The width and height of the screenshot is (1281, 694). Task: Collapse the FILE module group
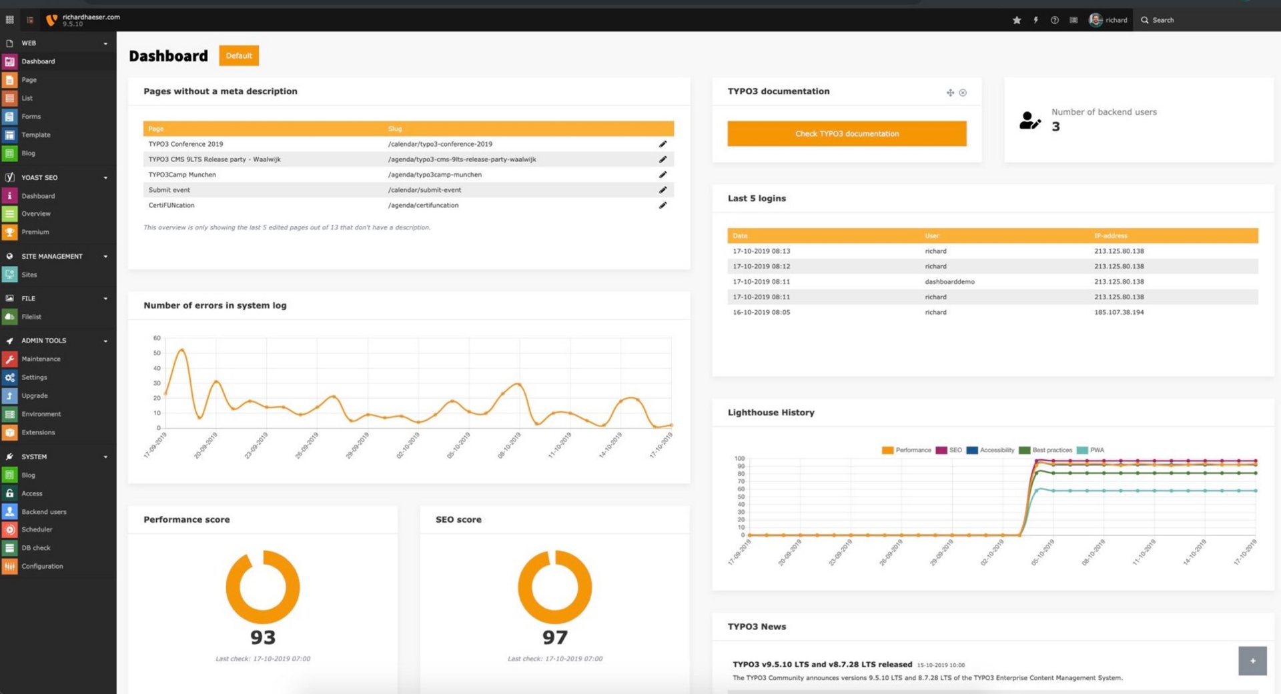coord(58,299)
